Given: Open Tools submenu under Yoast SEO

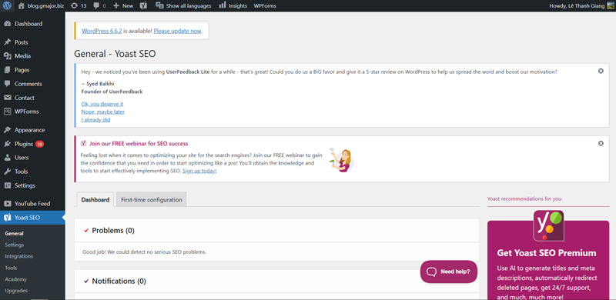Looking at the screenshot, I should (x=11, y=268).
